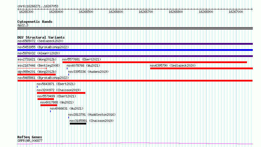This screenshot has height=147, width=261.
Task: Select esv2167446 (Bentley2008) label
Action: click(39, 65)
